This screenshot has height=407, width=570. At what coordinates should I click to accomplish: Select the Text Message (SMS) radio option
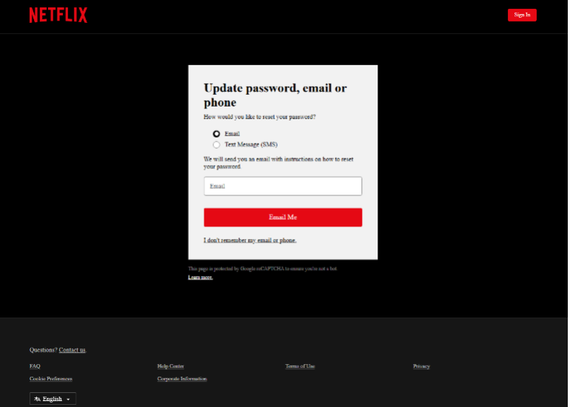point(216,144)
